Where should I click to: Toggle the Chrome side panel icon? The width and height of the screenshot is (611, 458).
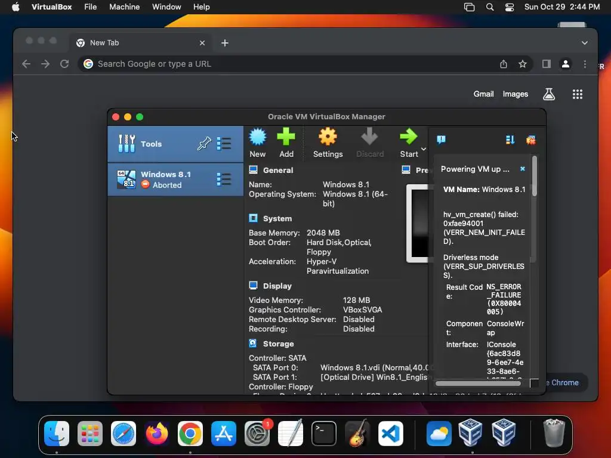coord(547,64)
